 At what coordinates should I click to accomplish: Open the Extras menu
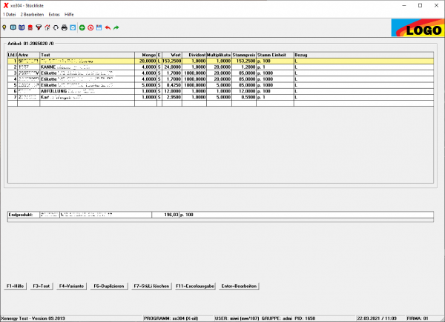(54, 15)
